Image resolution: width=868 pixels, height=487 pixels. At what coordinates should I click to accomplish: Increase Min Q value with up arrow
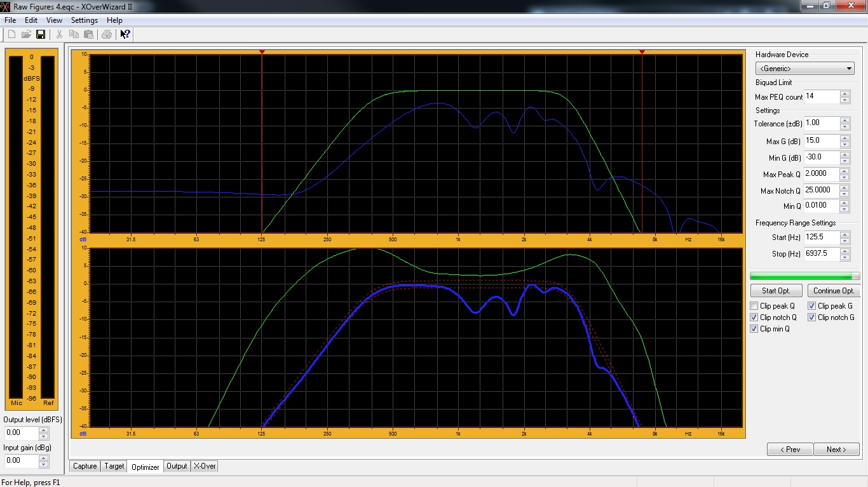[x=844, y=203]
